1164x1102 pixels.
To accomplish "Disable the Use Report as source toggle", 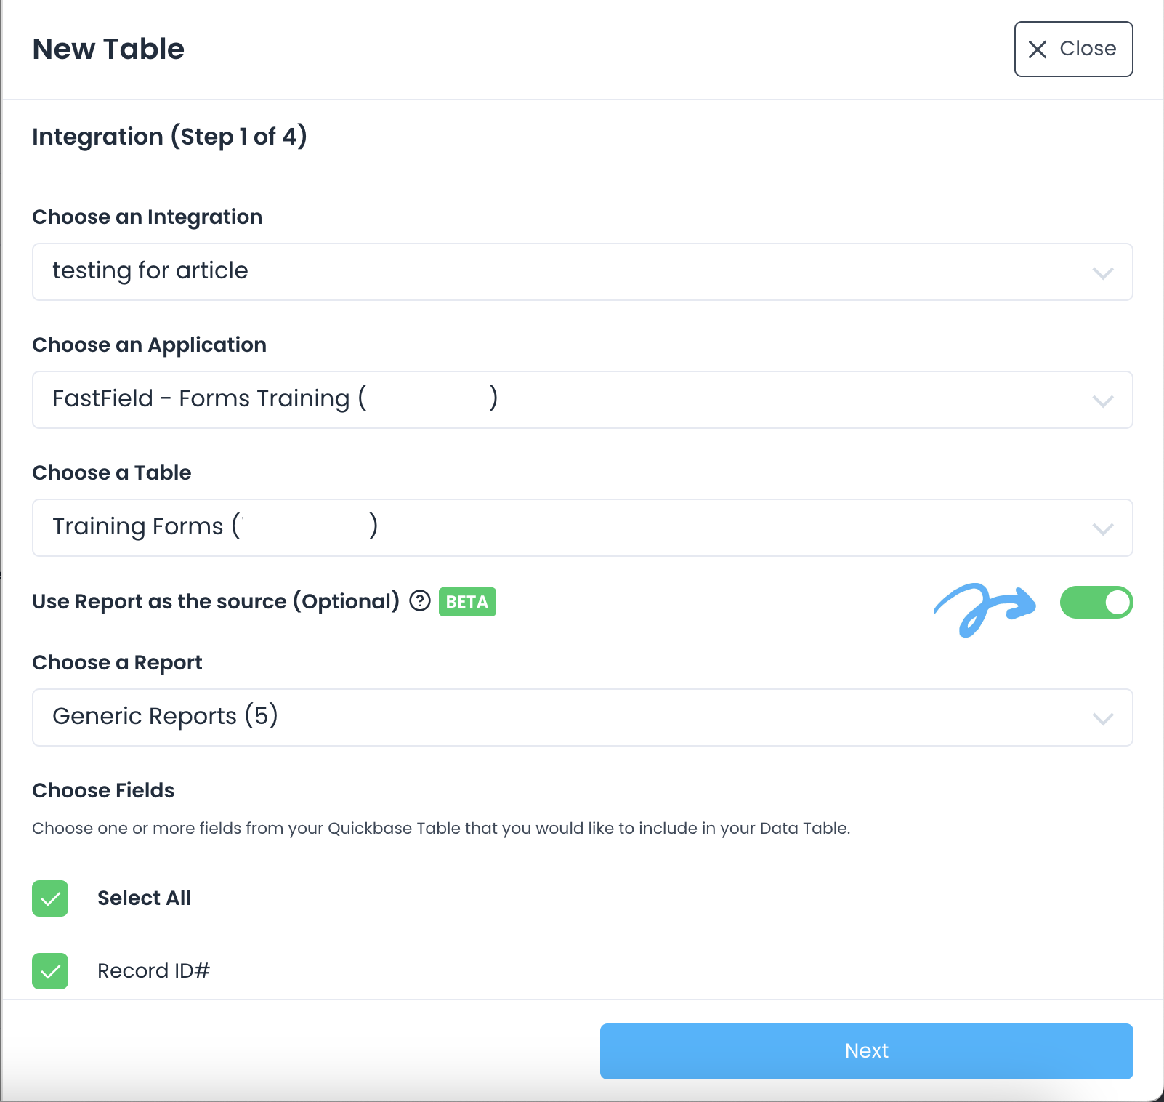I will coord(1096,602).
